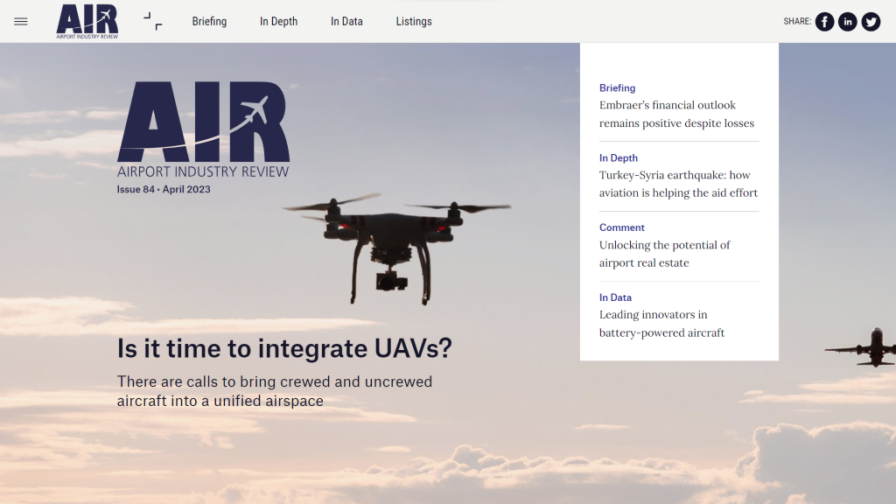Click the large Airport Industry Review cover logo
Screen dimensions: 896x504
[203, 129]
